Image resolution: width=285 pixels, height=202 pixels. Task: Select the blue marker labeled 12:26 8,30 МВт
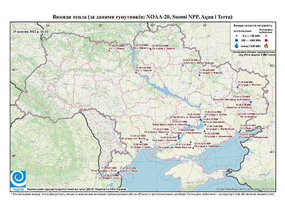point(183,65)
